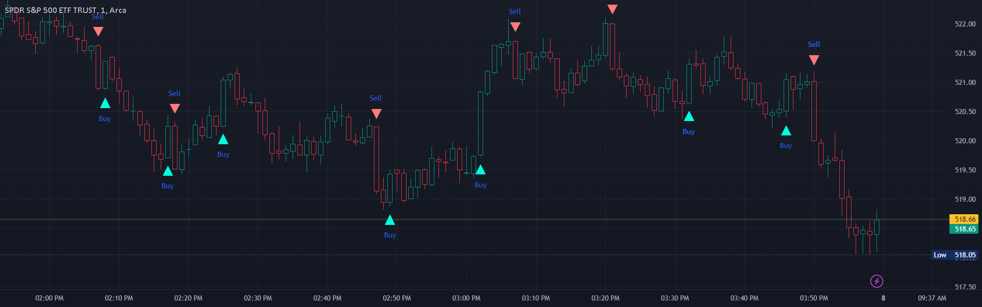This screenshot has height=307, width=982.
Task: Select the Buy up-arrow near 02:49 PM
Action: pos(390,220)
